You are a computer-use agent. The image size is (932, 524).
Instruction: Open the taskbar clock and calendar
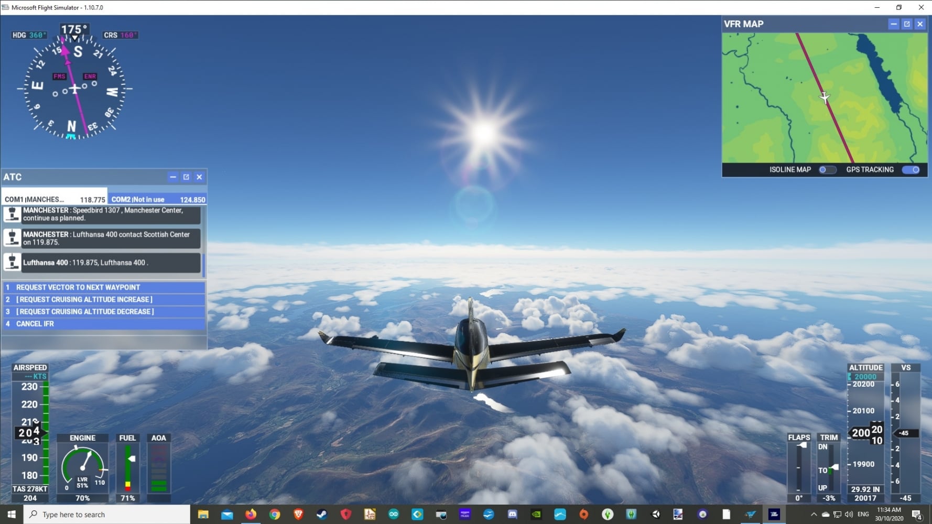(889, 514)
